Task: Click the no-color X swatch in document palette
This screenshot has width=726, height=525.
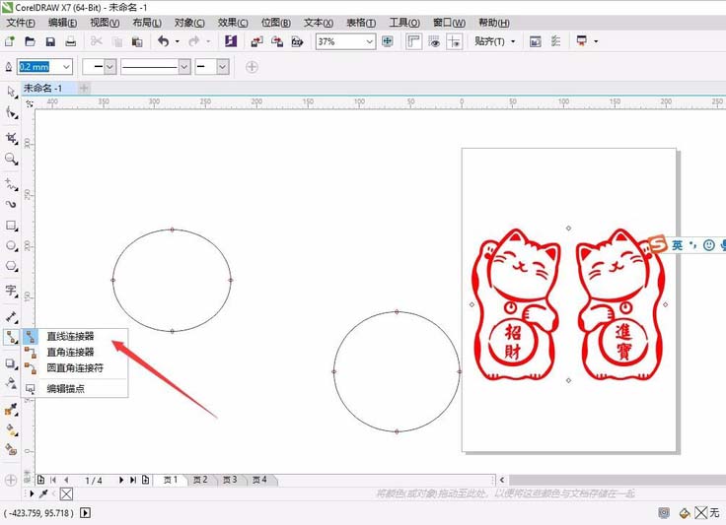Action: point(66,494)
